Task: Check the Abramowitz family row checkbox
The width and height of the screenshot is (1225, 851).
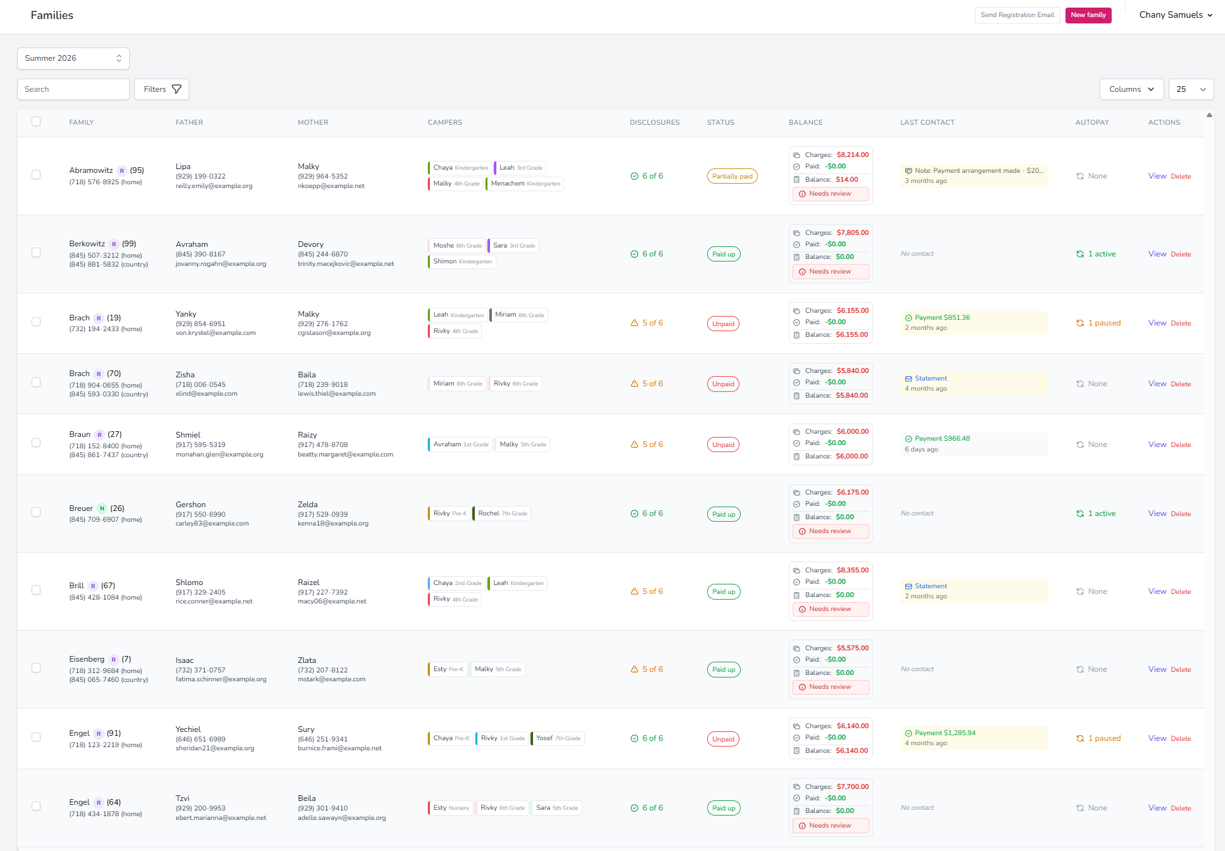Action: (x=36, y=175)
